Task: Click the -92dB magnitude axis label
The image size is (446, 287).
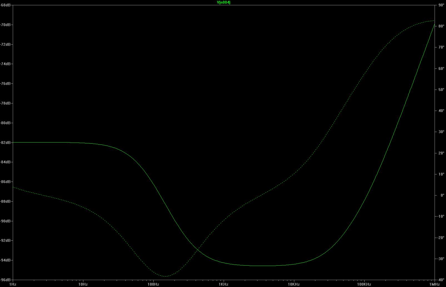Action: point(6,241)
